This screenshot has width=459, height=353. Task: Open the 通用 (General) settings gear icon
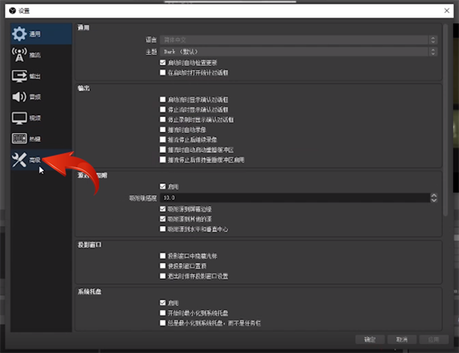(19, 34)
